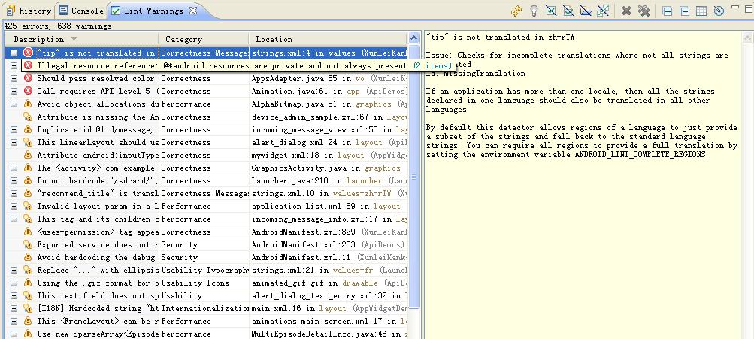
Task: Click the warning icon on Duplicate id row
Action: tap(28, 129)
